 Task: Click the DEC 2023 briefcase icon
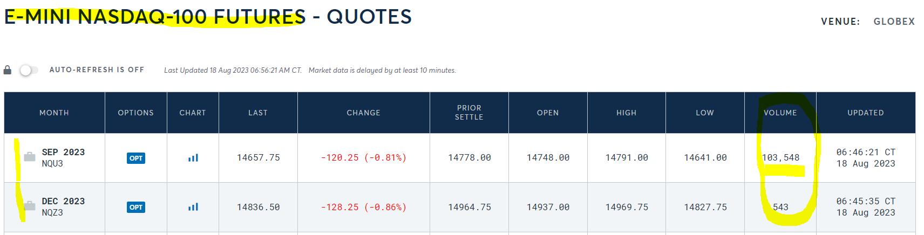point(30,206)
